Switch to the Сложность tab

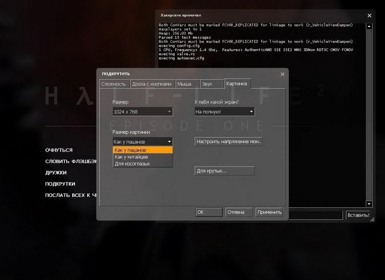click(115, 84)
